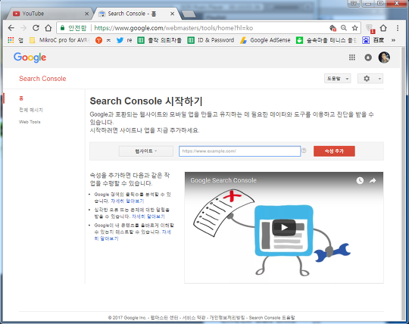Screen dimensions: 409x324
Task: Open 전체 메시지 in the sidebar
Action: pyautogui.click(x=31, y=110)
